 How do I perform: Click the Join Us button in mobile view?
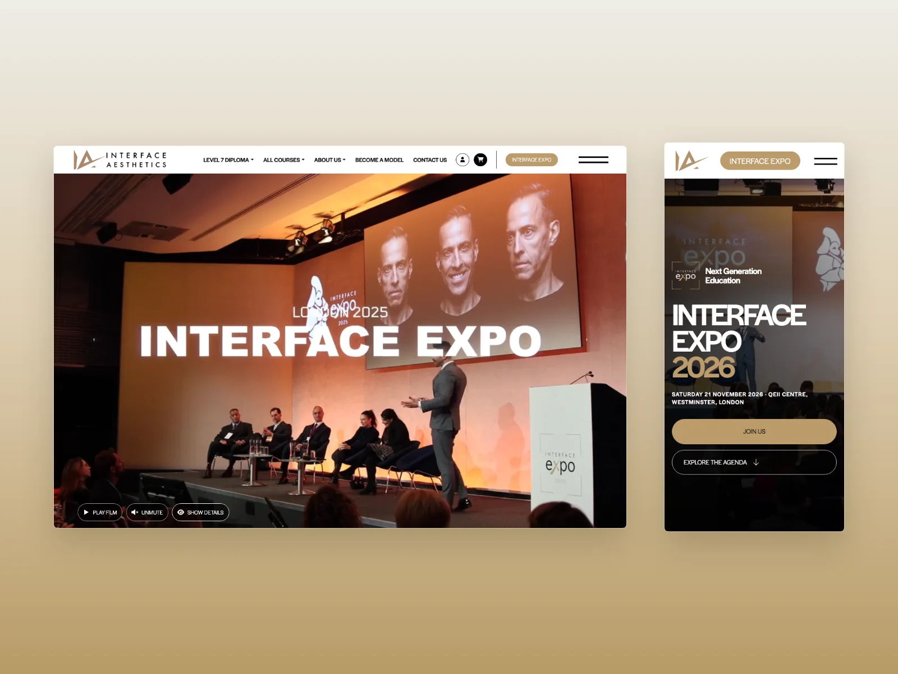pyautogui.click(x=754, y=431)
